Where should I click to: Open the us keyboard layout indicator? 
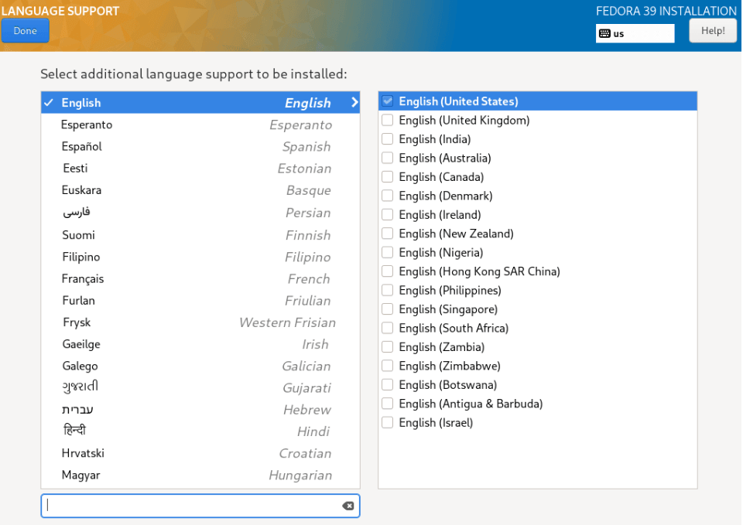coord(635,33)
